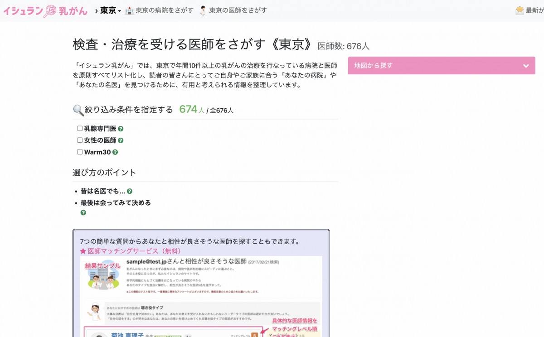Open the help icon next to 昔は名医でも…
Screen dimensions: 544x337
pos(130,191)
